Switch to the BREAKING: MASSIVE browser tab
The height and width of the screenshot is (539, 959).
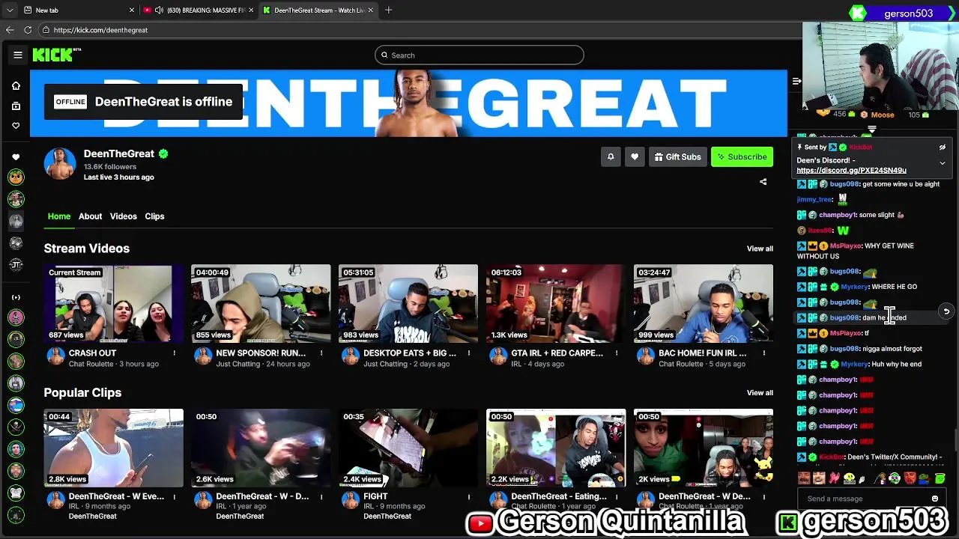(x=199, y=10)
